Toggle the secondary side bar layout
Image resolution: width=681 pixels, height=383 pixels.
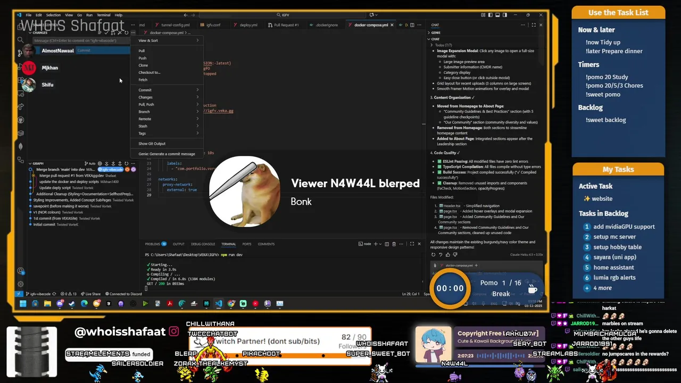pyautogui.click(x=505, y=15)
